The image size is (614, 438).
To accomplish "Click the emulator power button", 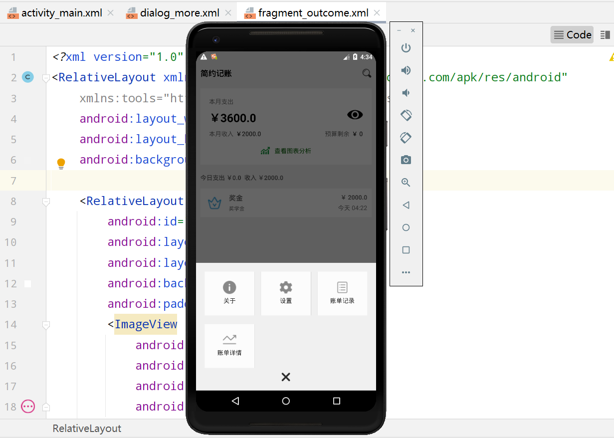I will [406, 48].
